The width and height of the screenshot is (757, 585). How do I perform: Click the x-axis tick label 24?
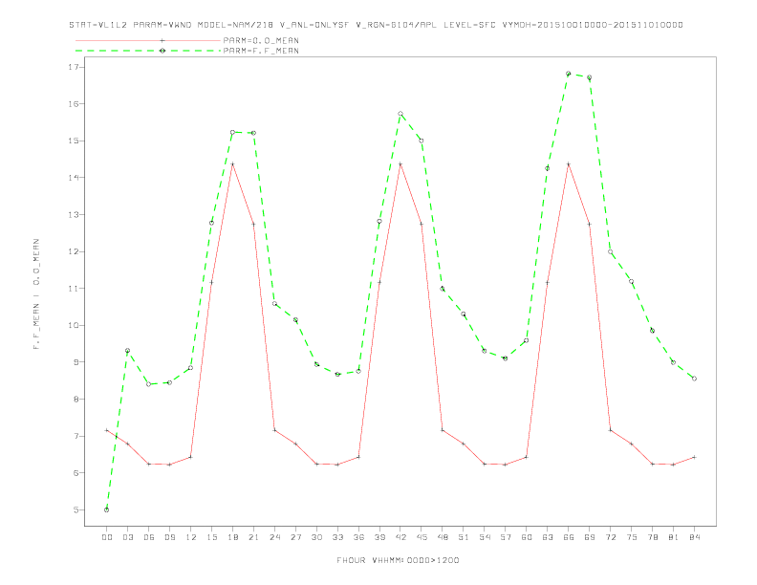coord(274,537)
